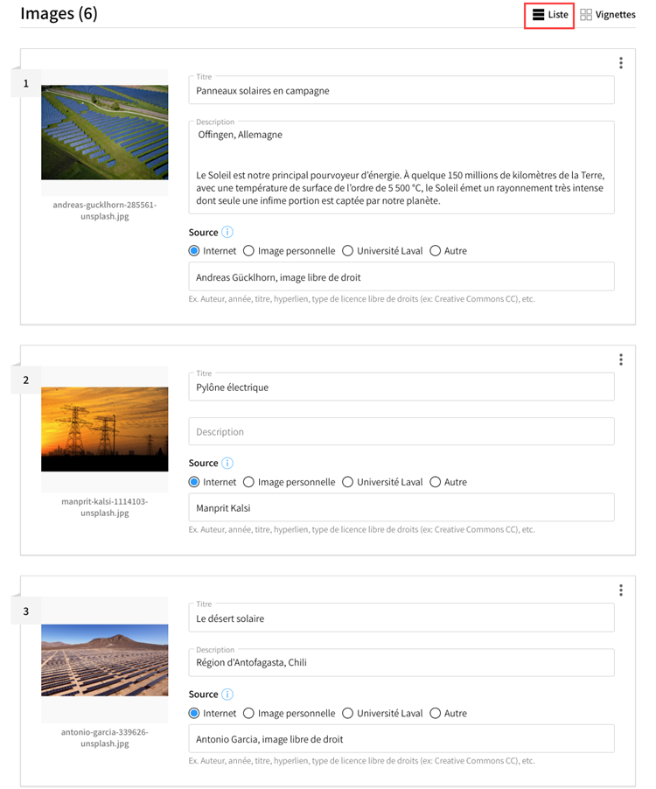Click the Manprit Kalsi source field

[x=401, y=507]
